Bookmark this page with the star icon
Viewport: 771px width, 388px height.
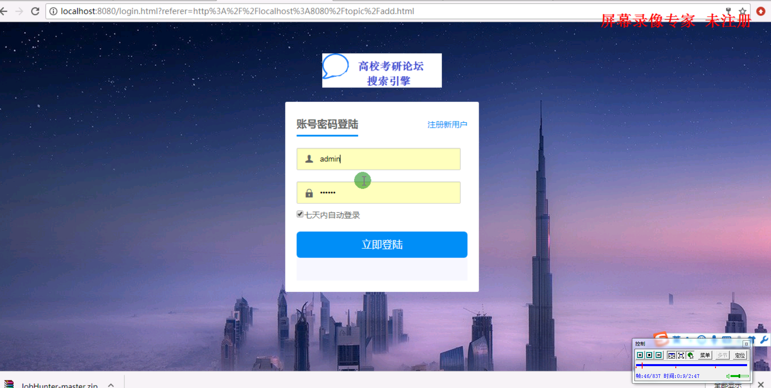point(743,11)
